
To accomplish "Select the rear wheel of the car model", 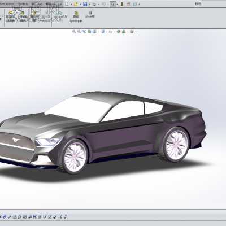I will [x=176, y=145].
